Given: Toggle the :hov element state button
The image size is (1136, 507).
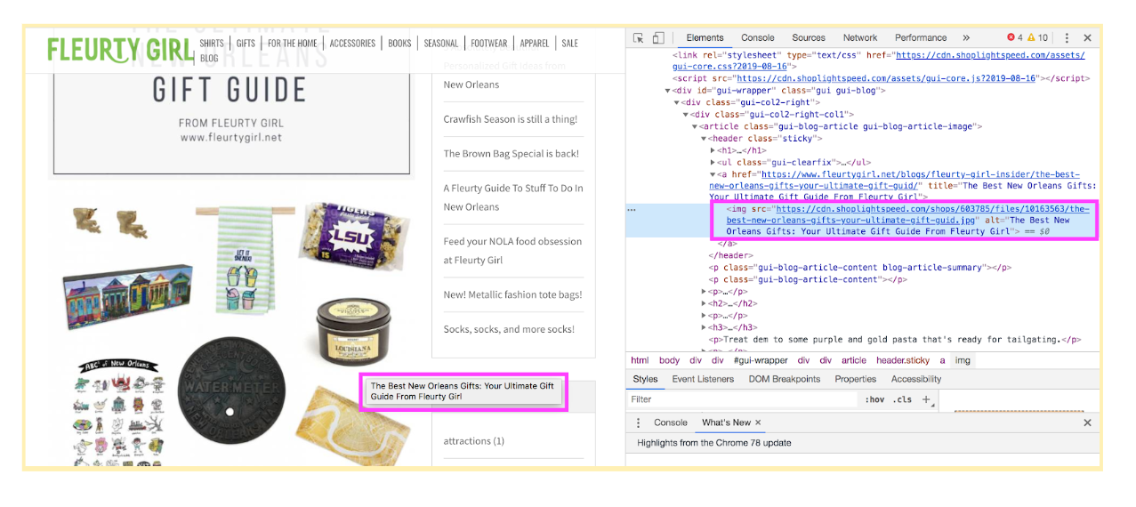Looking at the screenshot, I should click(x=874, y=400).
